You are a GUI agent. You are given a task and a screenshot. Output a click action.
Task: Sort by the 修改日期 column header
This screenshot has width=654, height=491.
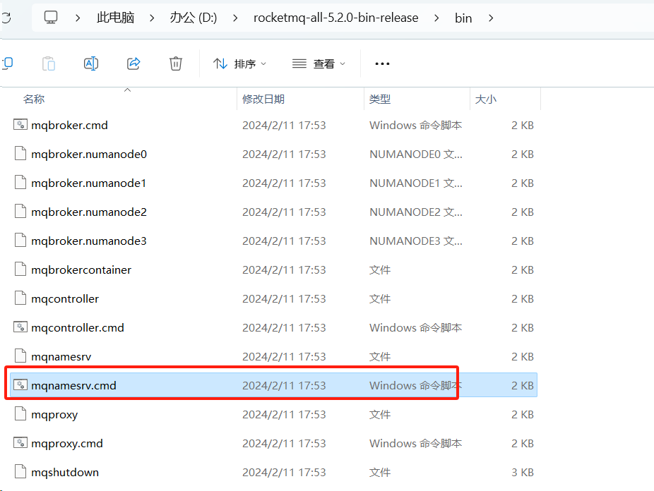point(263,99)
